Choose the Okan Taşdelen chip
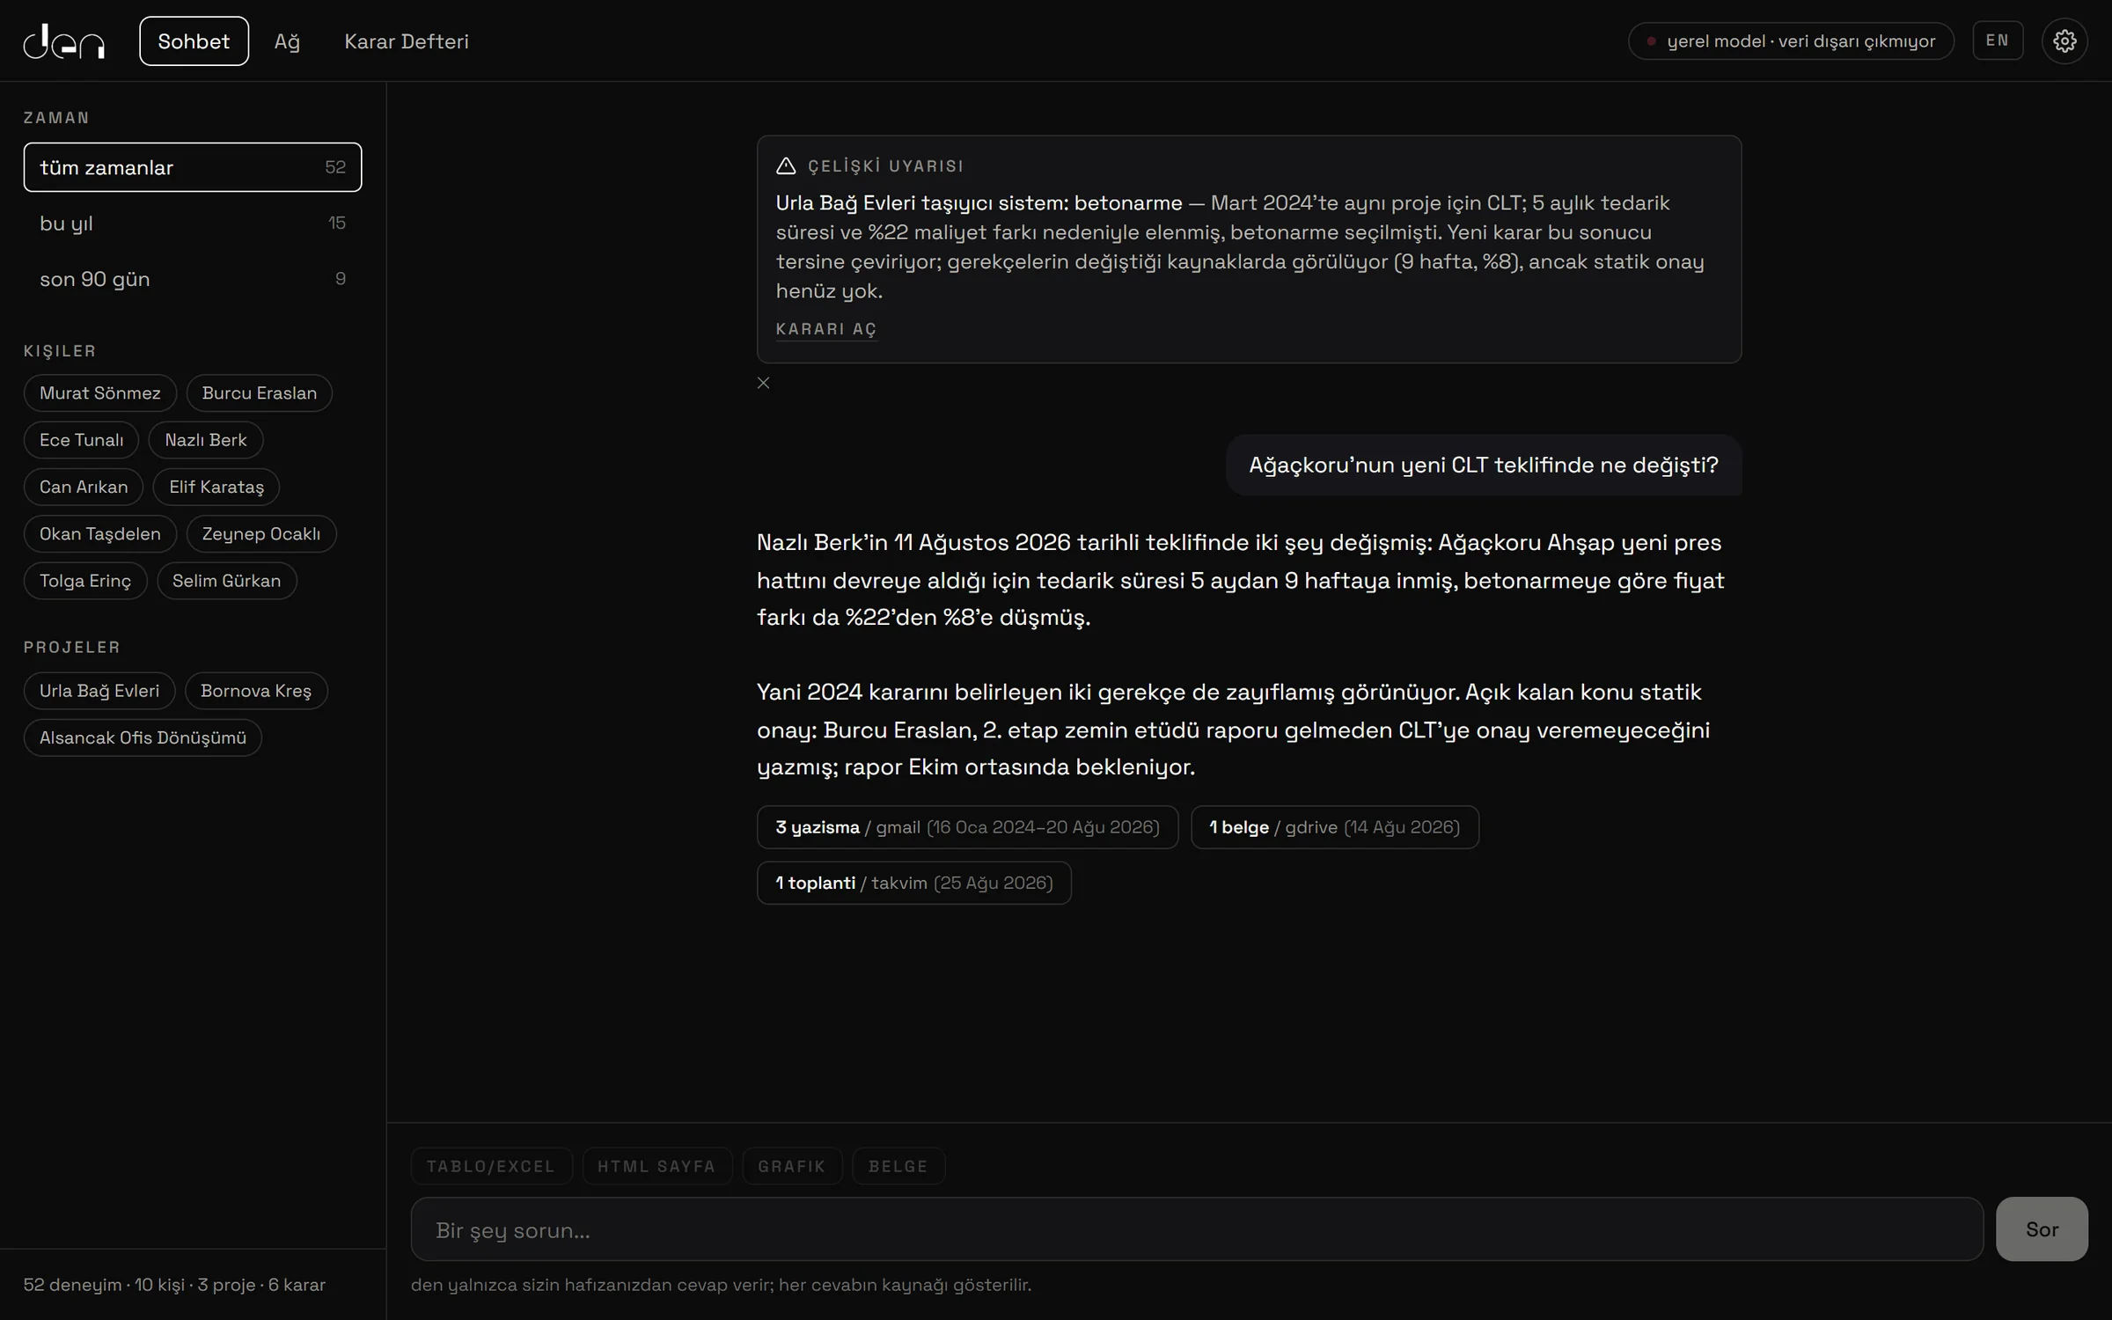Viewport: 2112px width, 1320px height. tap(100, 533)
